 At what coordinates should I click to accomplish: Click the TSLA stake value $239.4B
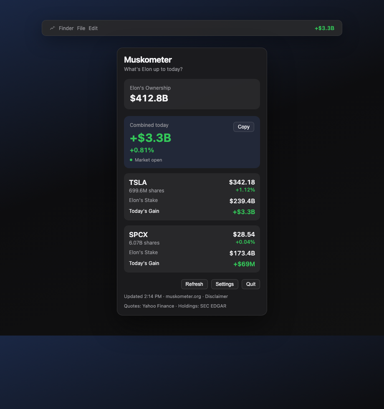[243, 201]
